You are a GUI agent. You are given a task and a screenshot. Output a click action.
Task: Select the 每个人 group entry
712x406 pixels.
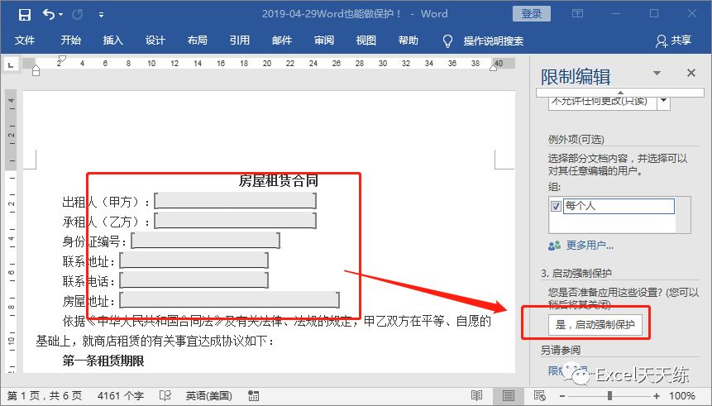pos(618,206)
